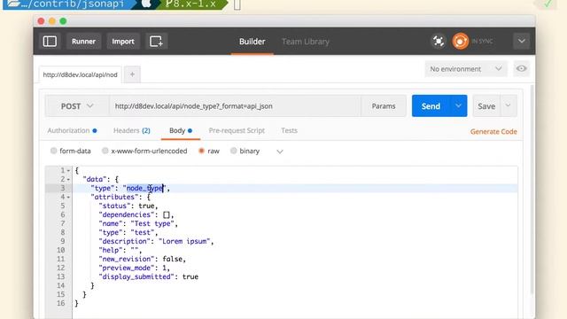Click the "status": true line
567x319 pixels.
point(128,206)
